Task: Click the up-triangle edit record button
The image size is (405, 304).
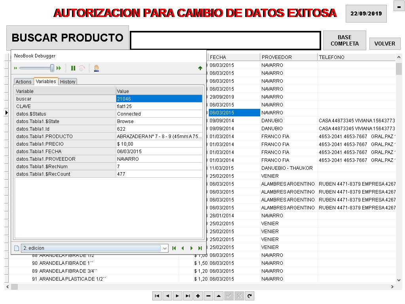Action: coord(219,296)
